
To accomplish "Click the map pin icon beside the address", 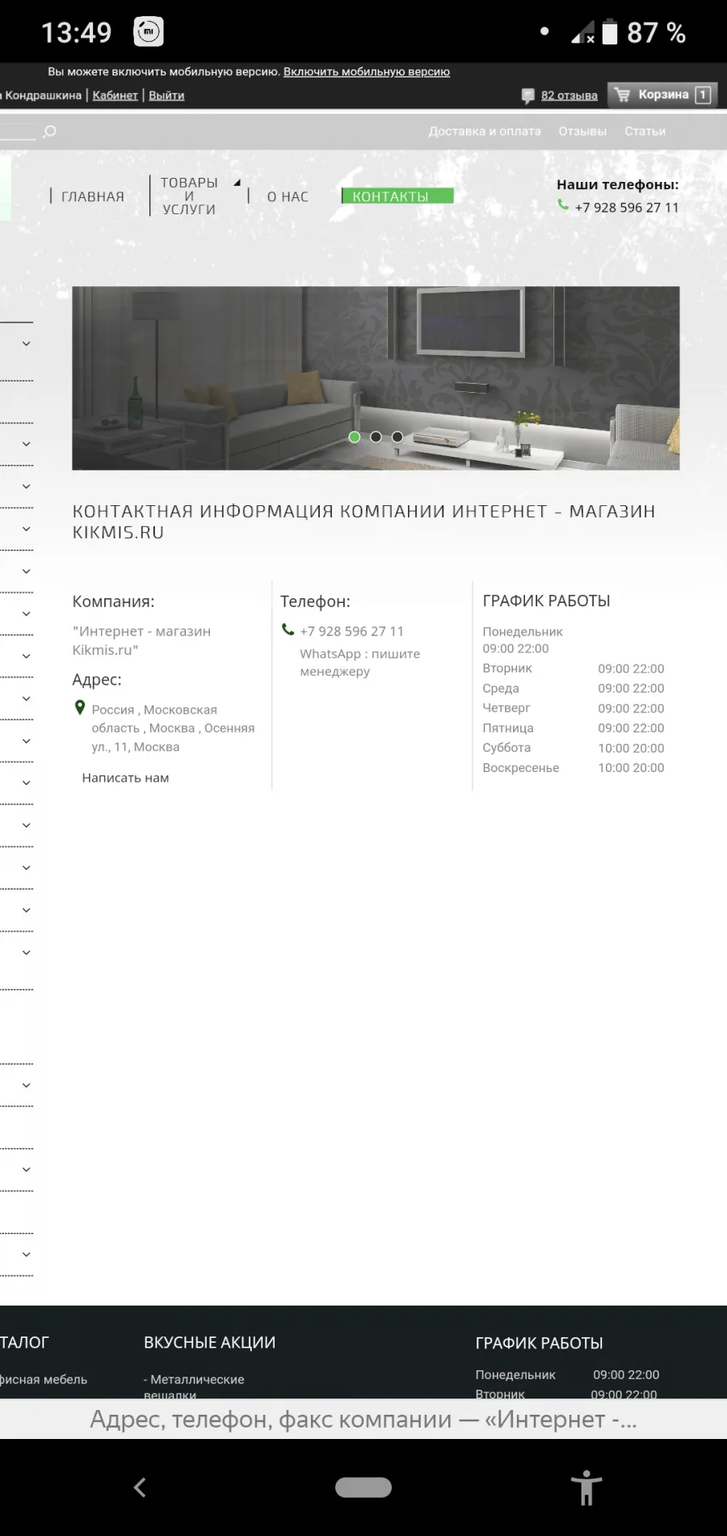I will coord(79,707).
